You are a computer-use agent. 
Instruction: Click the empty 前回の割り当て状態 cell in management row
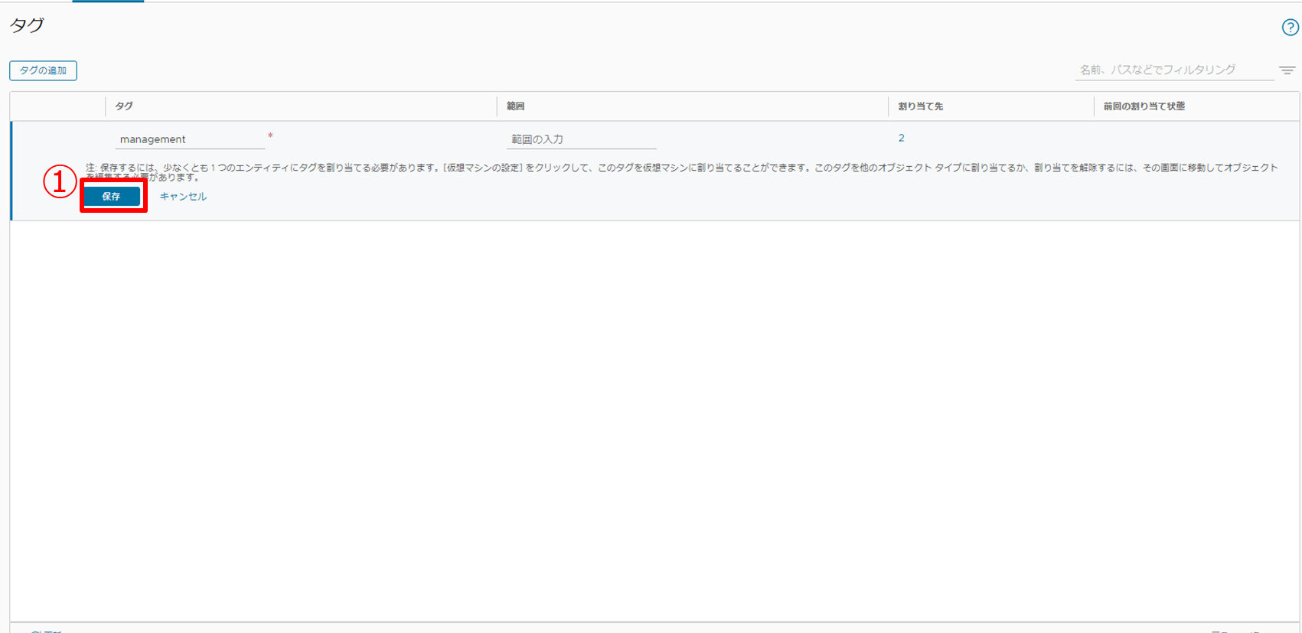coord(1194,139)
